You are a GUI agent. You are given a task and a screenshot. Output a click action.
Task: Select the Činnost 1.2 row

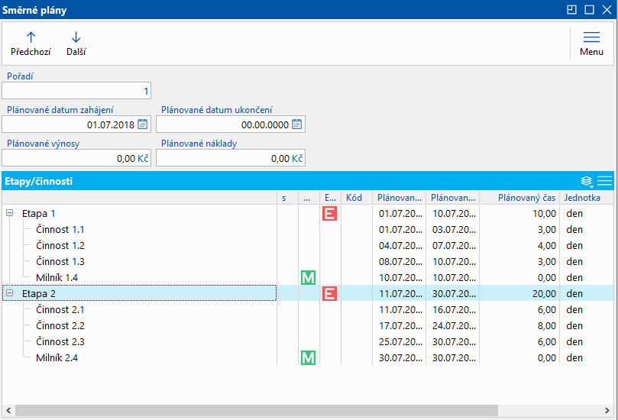tap(308, 246)
